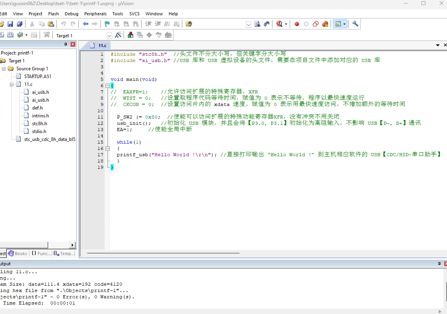Switch to the Functions panel tab
Image resolution: width=447 pixels, height=314 pixels.
pyautogui.click(x=41, y=254)
